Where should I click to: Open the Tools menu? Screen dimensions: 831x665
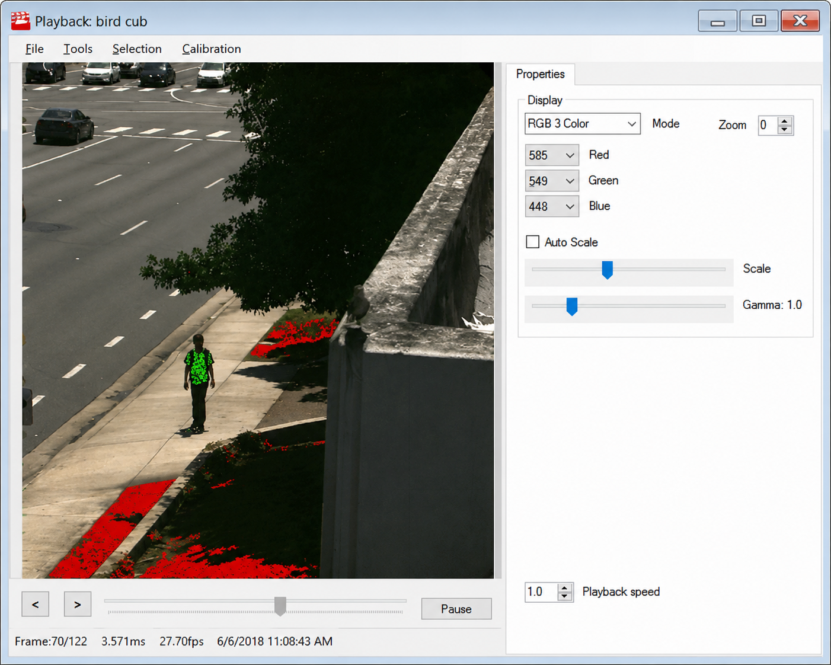click(78, 49)
